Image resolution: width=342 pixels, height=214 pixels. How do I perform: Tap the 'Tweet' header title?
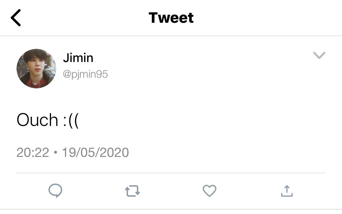coord(171,18)
